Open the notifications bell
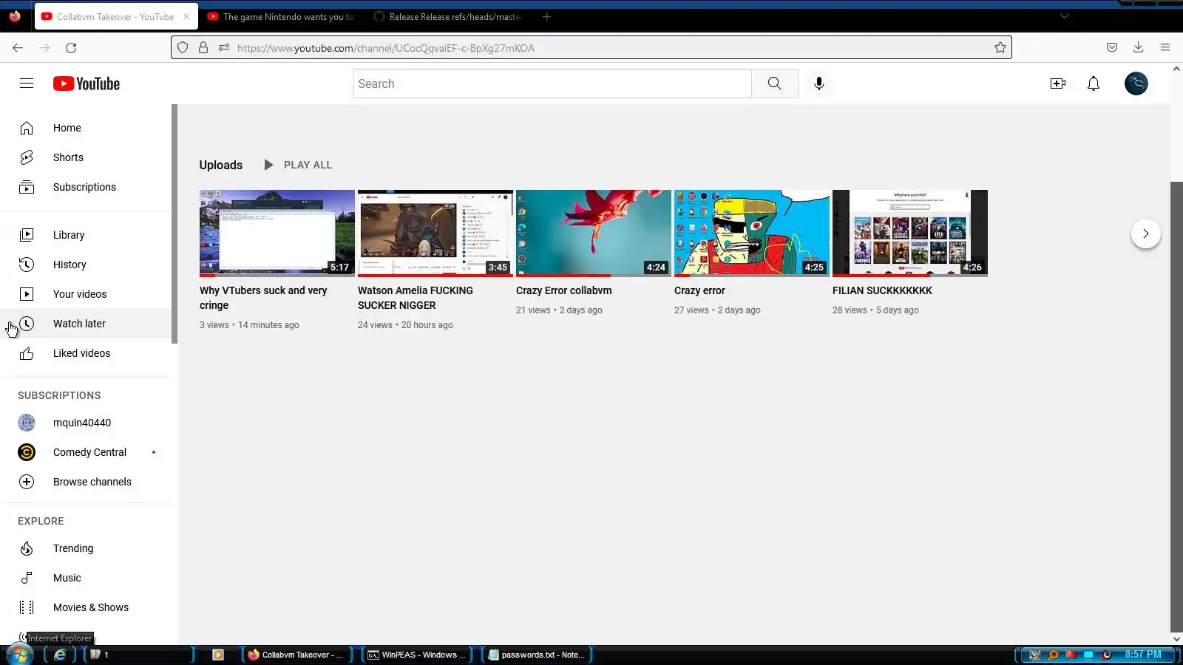1183x665 pixels. (x=1094, y=83)
